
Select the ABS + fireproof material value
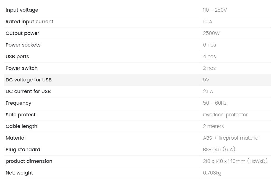coord(231,138)
